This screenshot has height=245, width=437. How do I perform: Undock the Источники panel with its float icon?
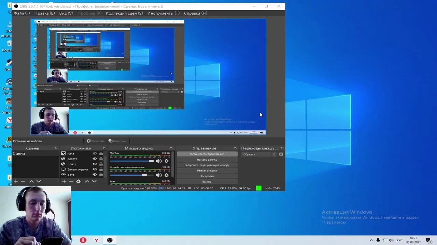point(104,148)
